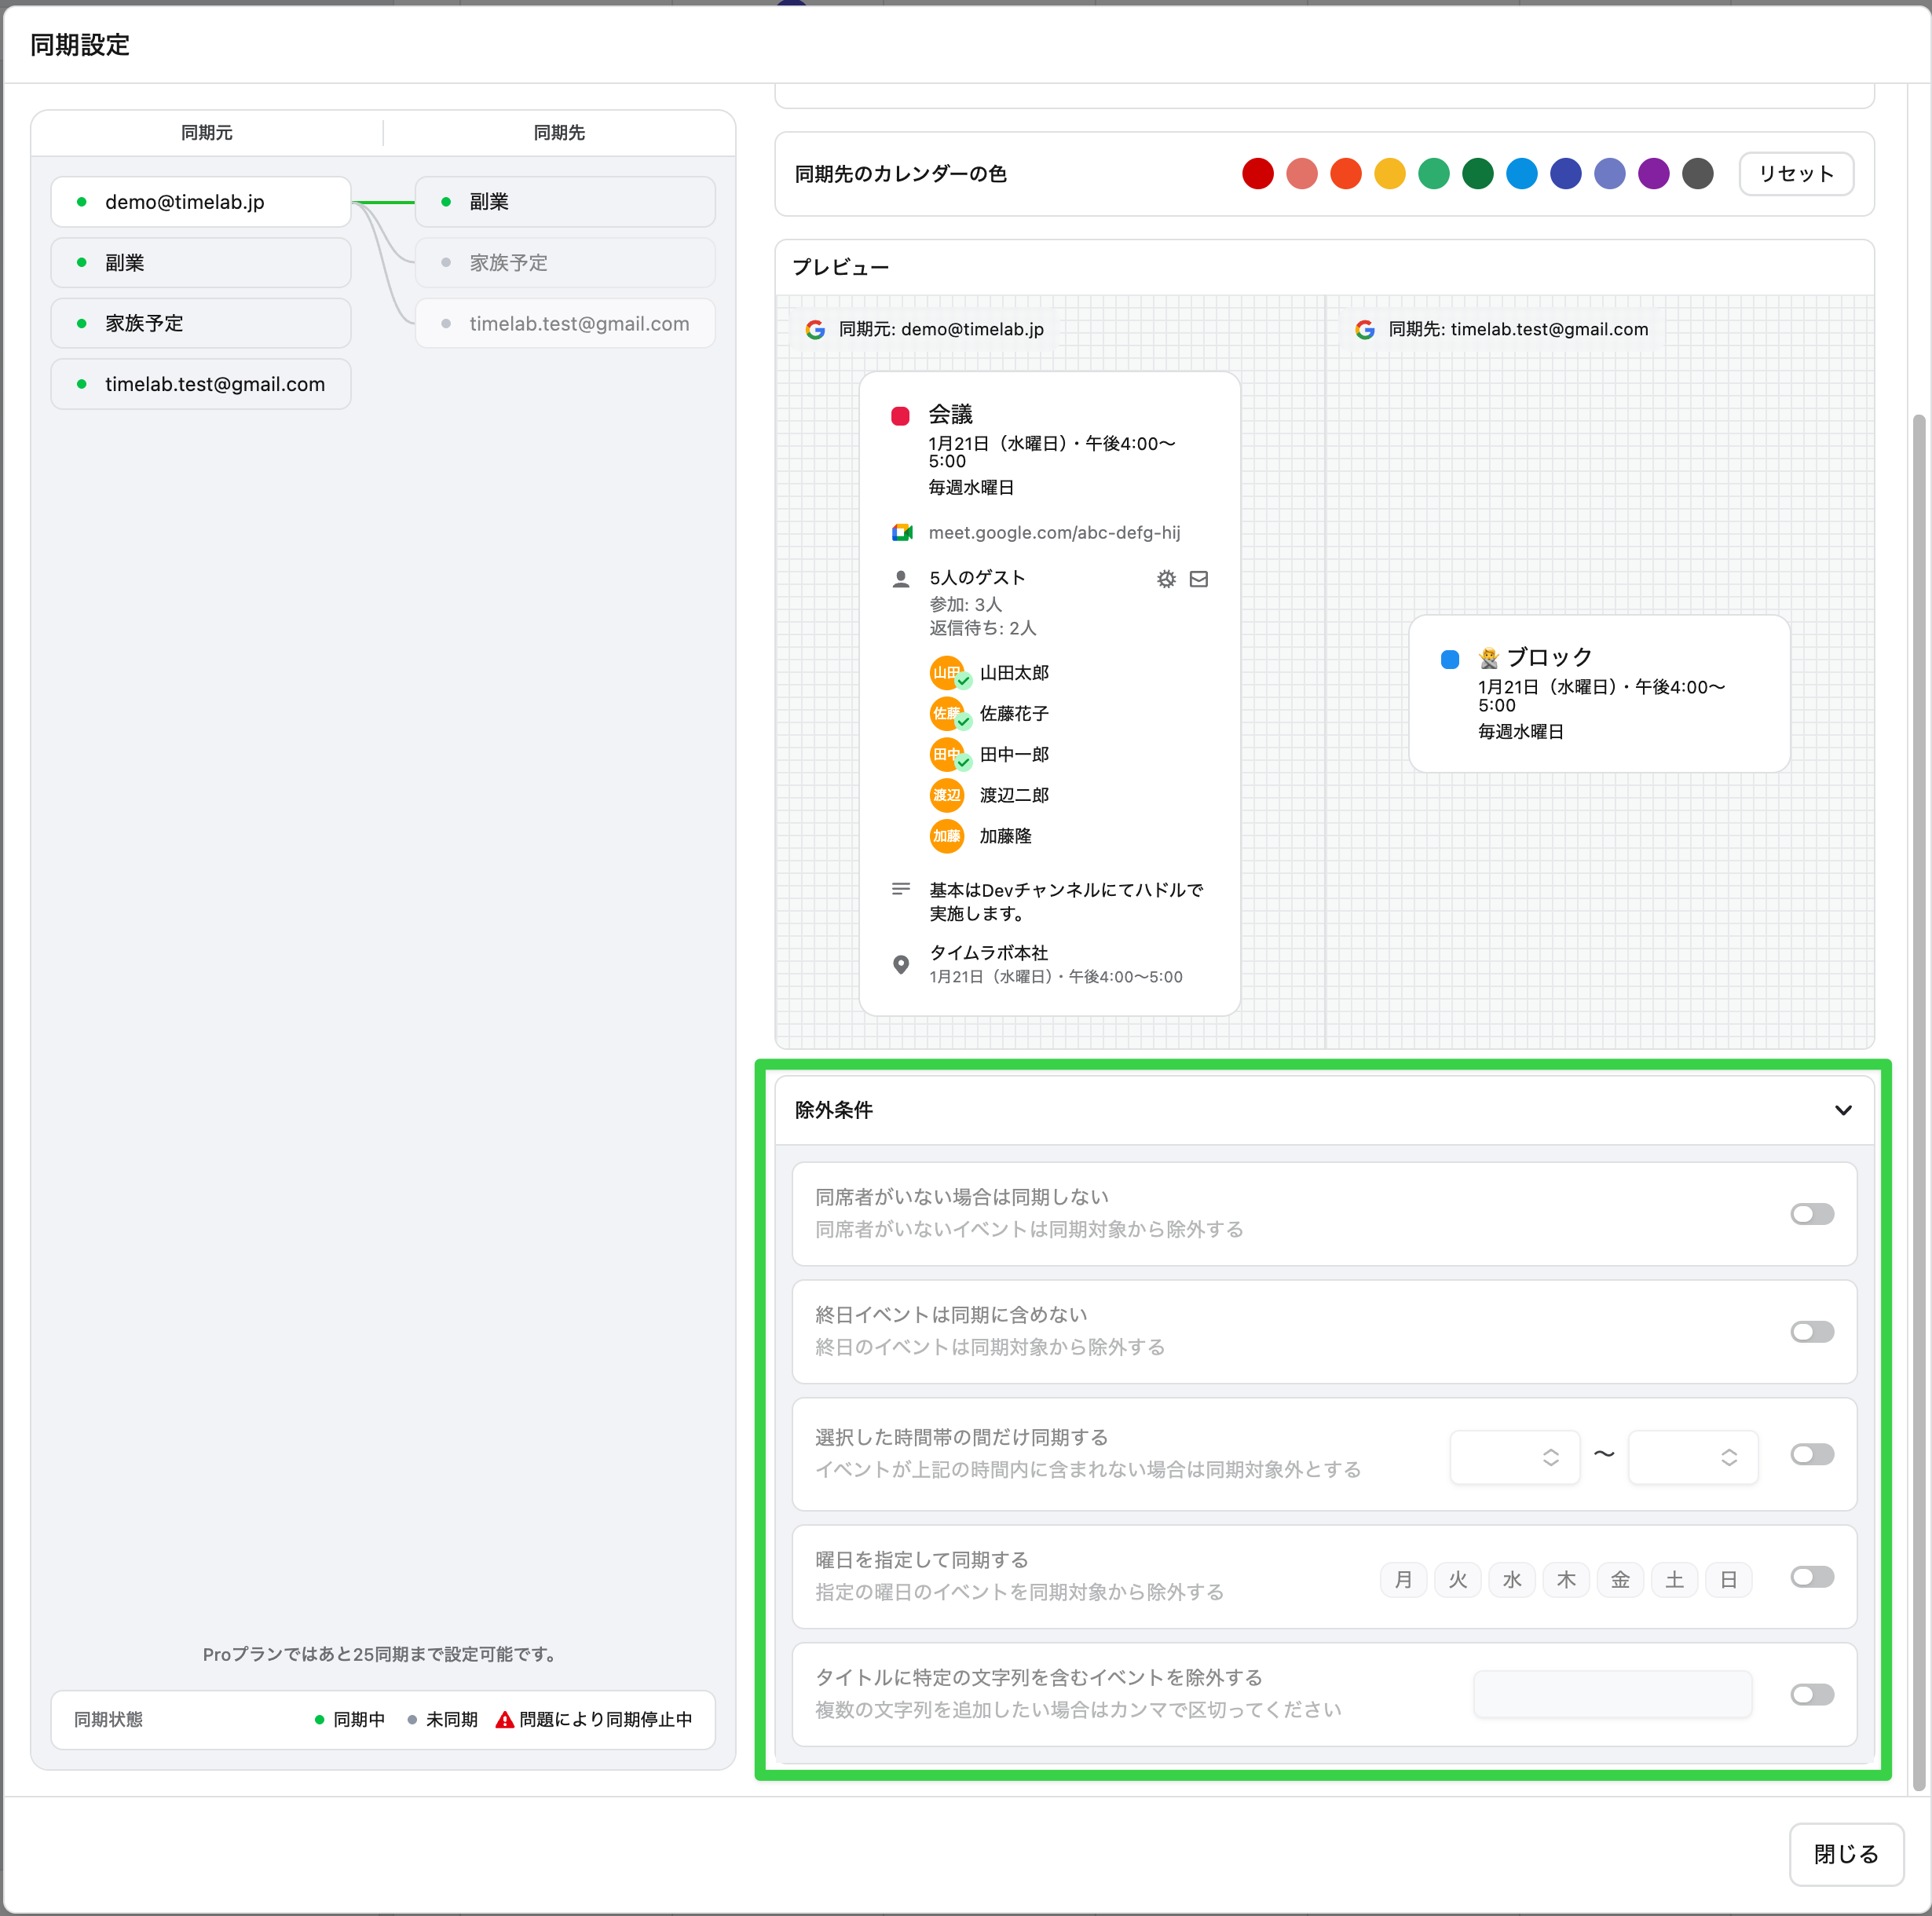
Task: Click the リセット button for calendar color
Action: [1796, 174]
